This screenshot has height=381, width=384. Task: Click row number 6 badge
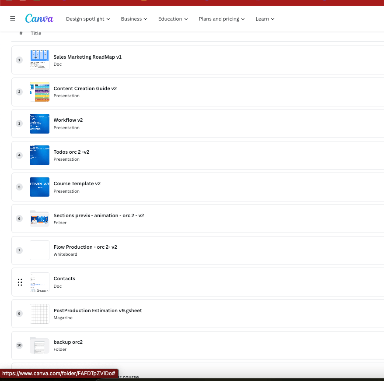coord(19,219)
